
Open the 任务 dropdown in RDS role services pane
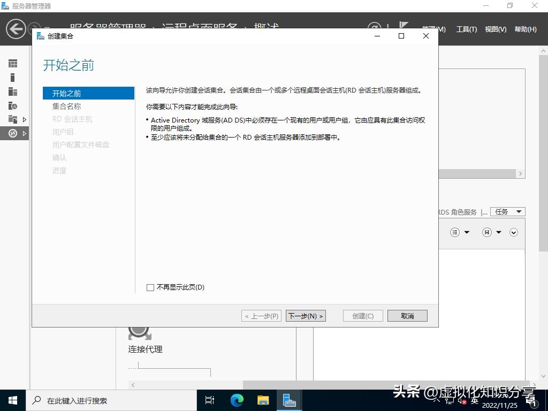(x=507, y=211)
